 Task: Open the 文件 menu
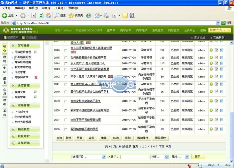click(7, 8)
